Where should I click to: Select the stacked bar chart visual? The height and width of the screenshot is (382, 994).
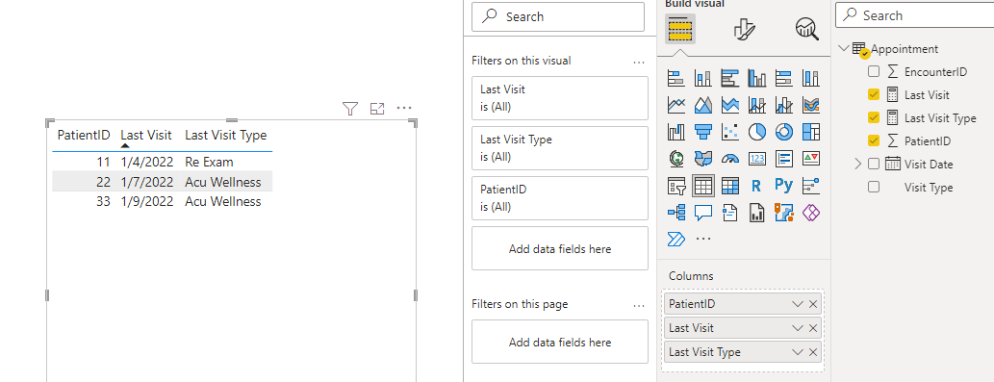click(676, 78)
